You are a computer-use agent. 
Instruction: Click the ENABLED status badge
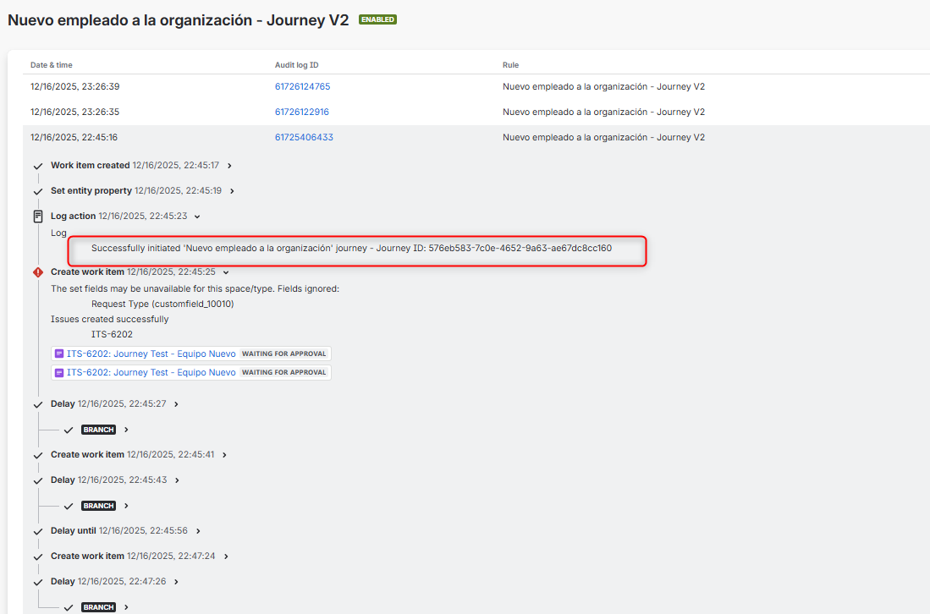(377, 19)
